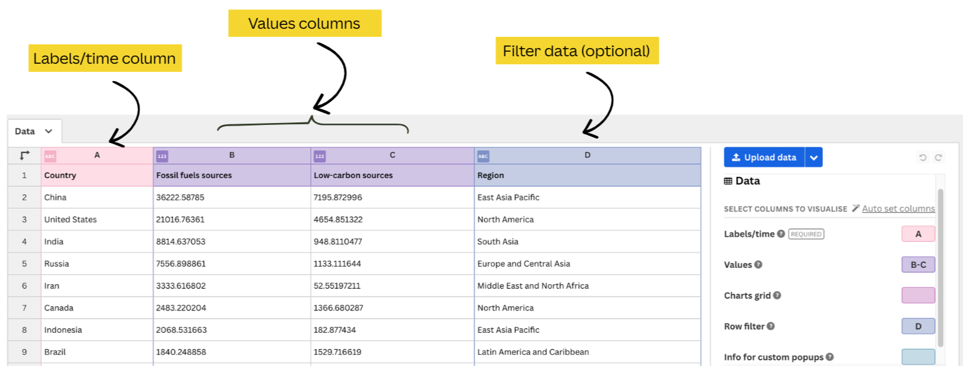Click the Upload data button
The image size is (963, 376).
pyautogui.click(x=764, y=157)
